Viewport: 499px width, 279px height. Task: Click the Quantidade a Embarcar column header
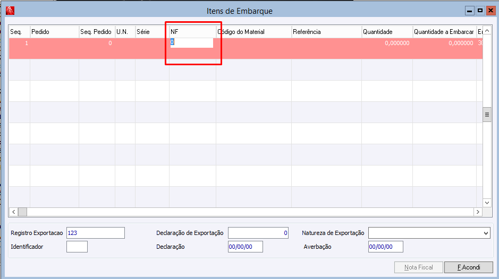coord(444,32)
